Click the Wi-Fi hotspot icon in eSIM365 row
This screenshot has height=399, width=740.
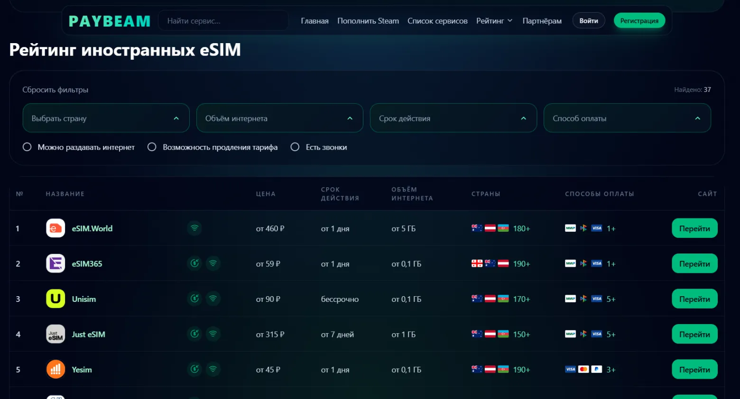[x=213, y=263]
